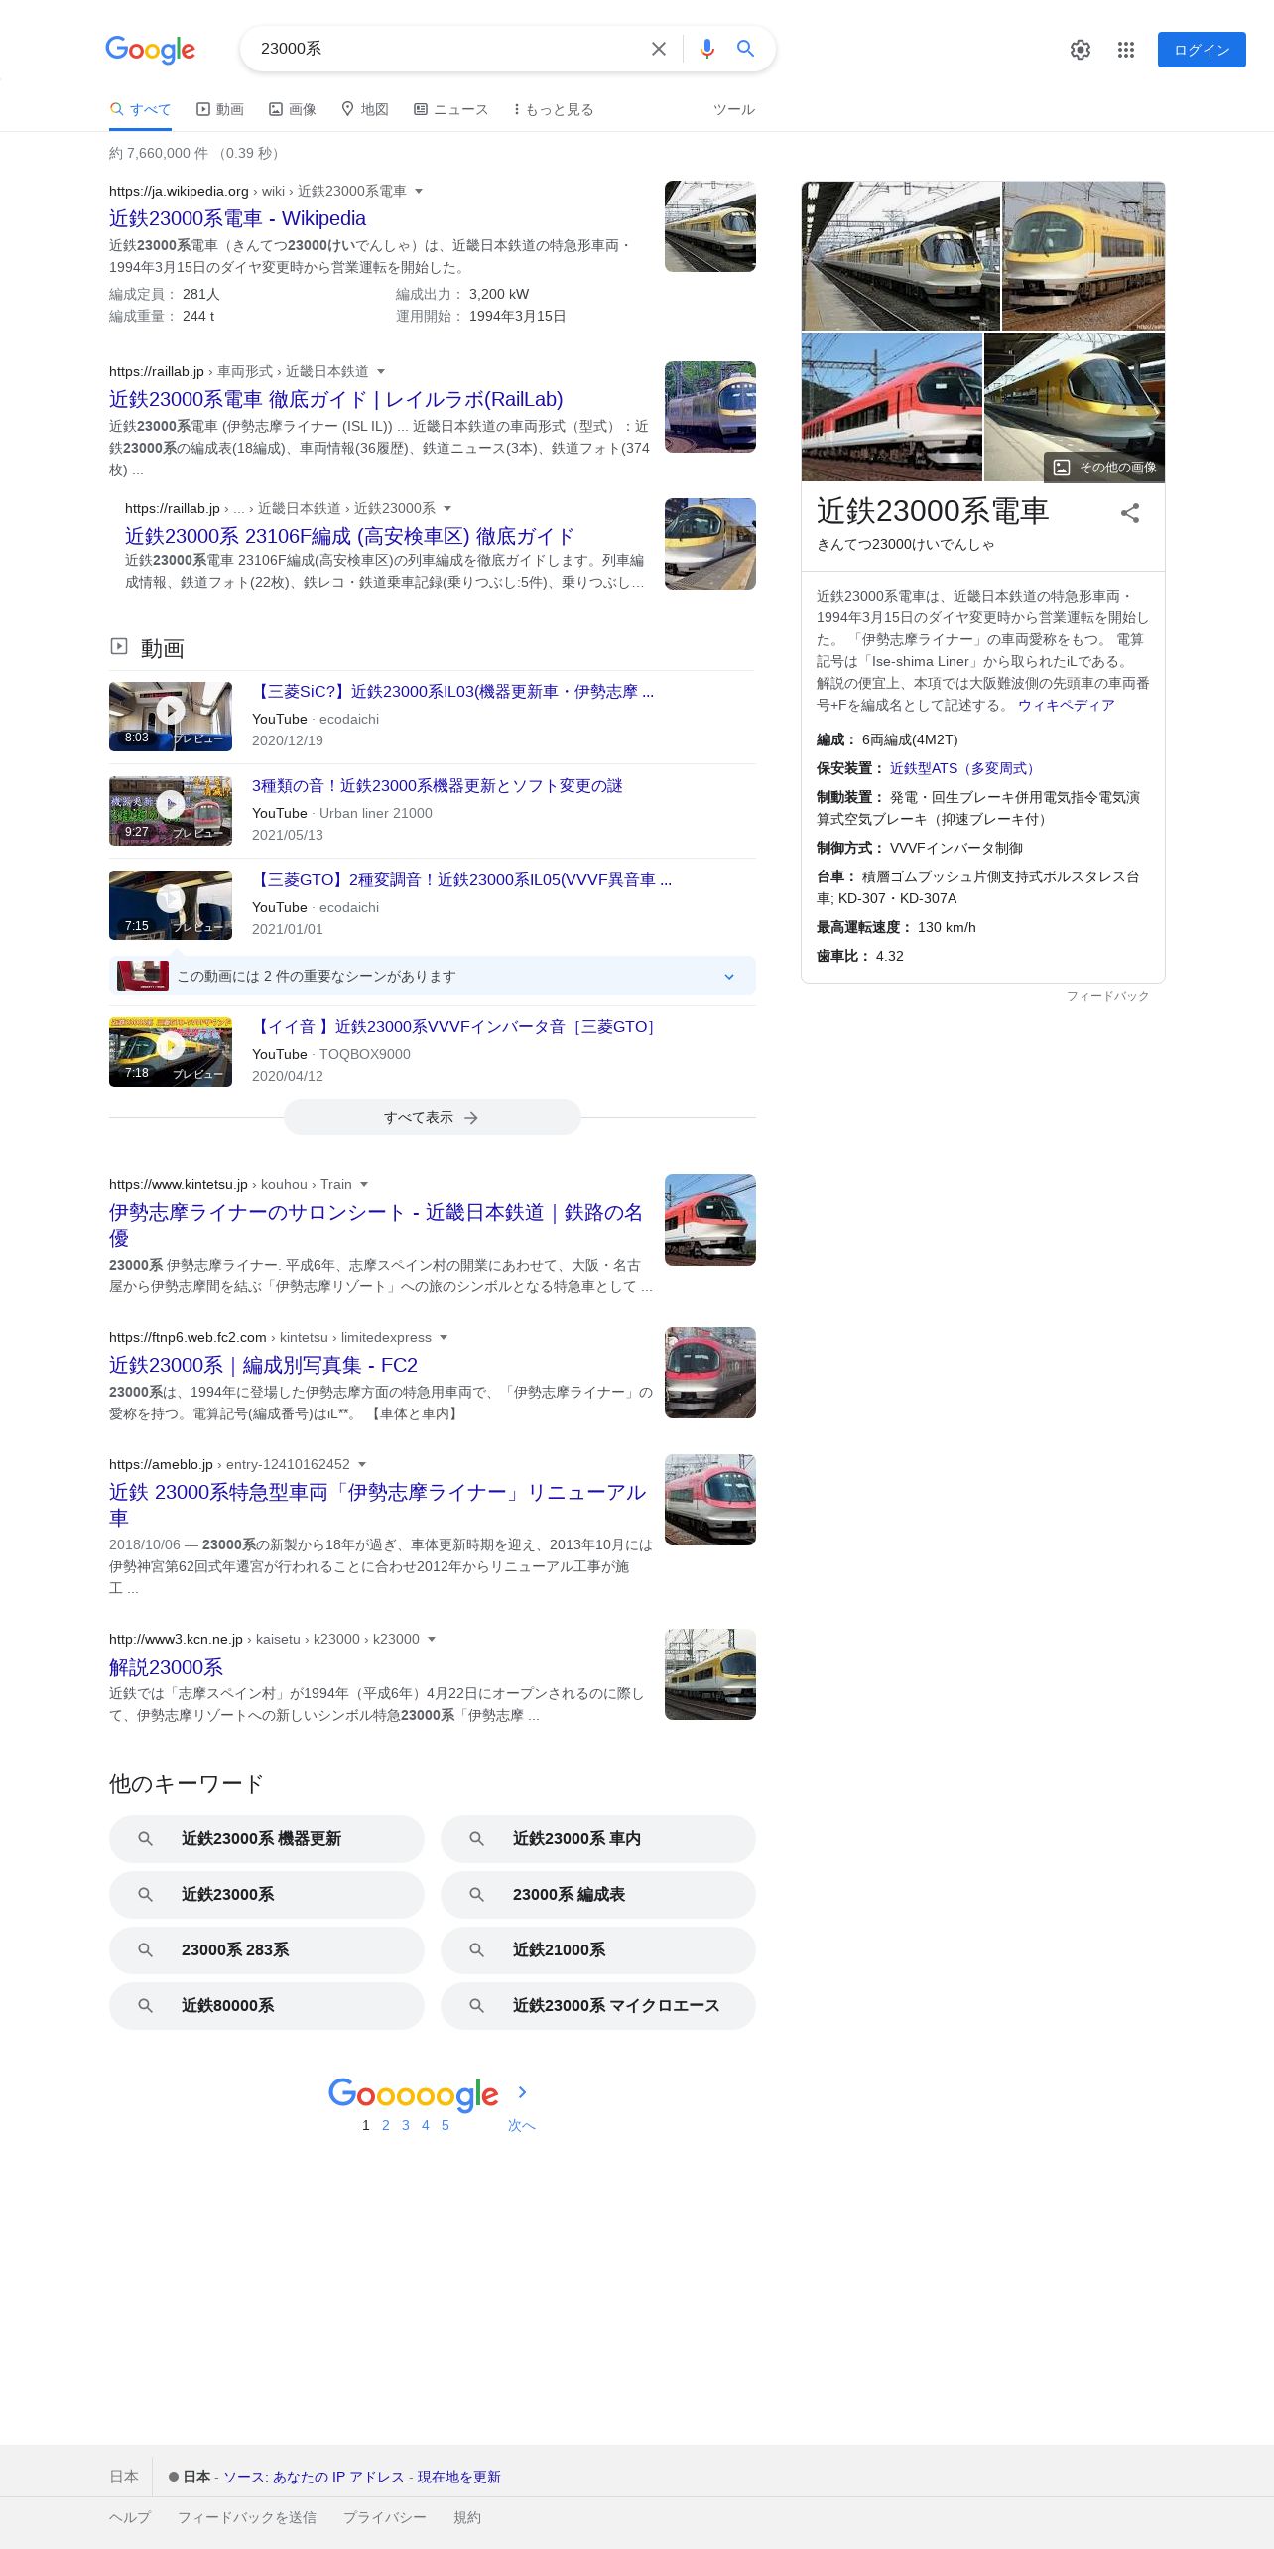Click the 次へ next page link
The image size is (1274, 2549).
[x=521, y=2125]
